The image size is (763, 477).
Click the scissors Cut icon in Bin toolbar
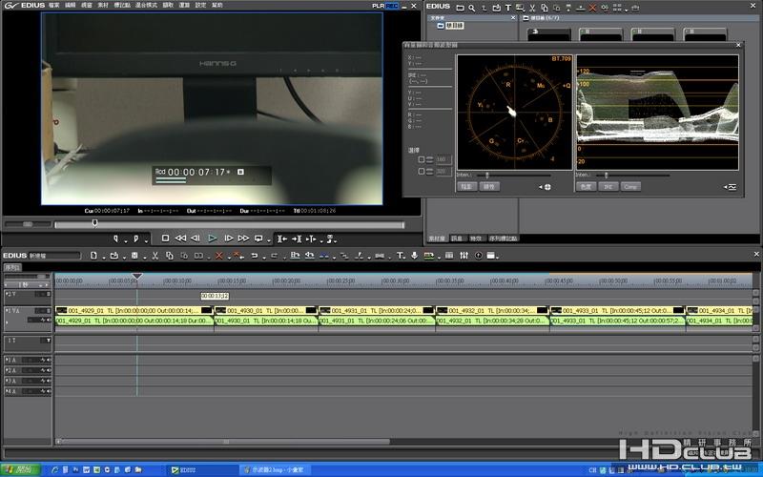click(x=532, y=8)
